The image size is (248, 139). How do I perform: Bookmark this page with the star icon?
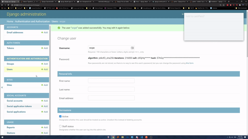[224, 5]
